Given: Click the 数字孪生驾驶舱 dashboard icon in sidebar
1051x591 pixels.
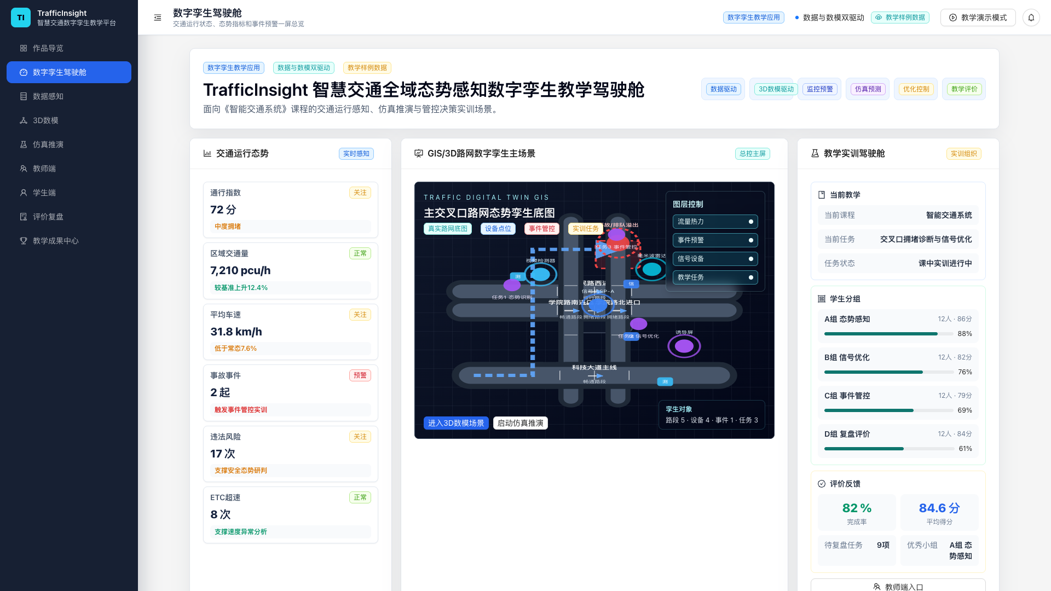Looking at the screenshot, I should 24,72.
